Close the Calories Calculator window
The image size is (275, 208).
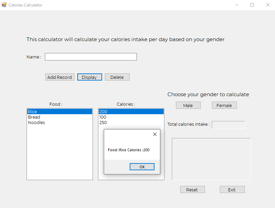pos(268,5)
